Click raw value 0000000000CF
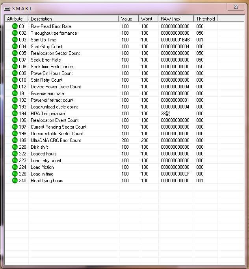The width and height of the screenshot is (249, 269). 175,174
